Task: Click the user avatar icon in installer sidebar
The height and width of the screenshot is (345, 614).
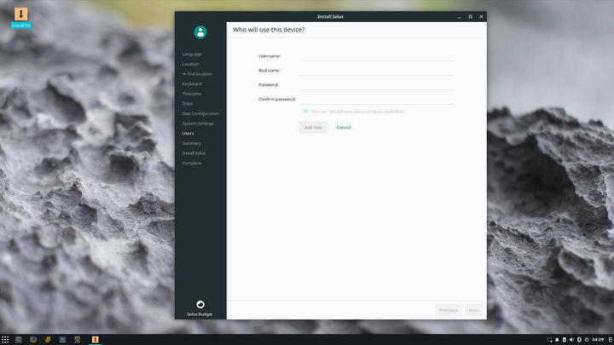Action: click(x=200, y=32)
